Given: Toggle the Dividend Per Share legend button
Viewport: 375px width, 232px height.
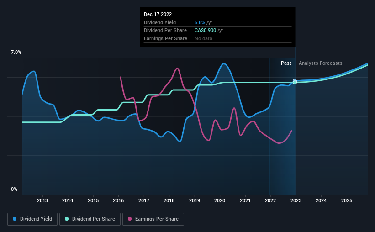Looking at the screenshot, I should point(90,219).
